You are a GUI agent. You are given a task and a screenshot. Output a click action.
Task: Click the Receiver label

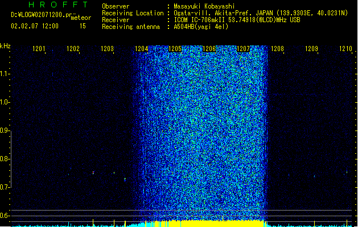(x=116, y=20)
